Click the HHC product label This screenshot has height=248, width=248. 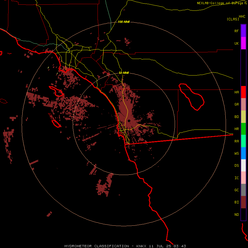242,17
